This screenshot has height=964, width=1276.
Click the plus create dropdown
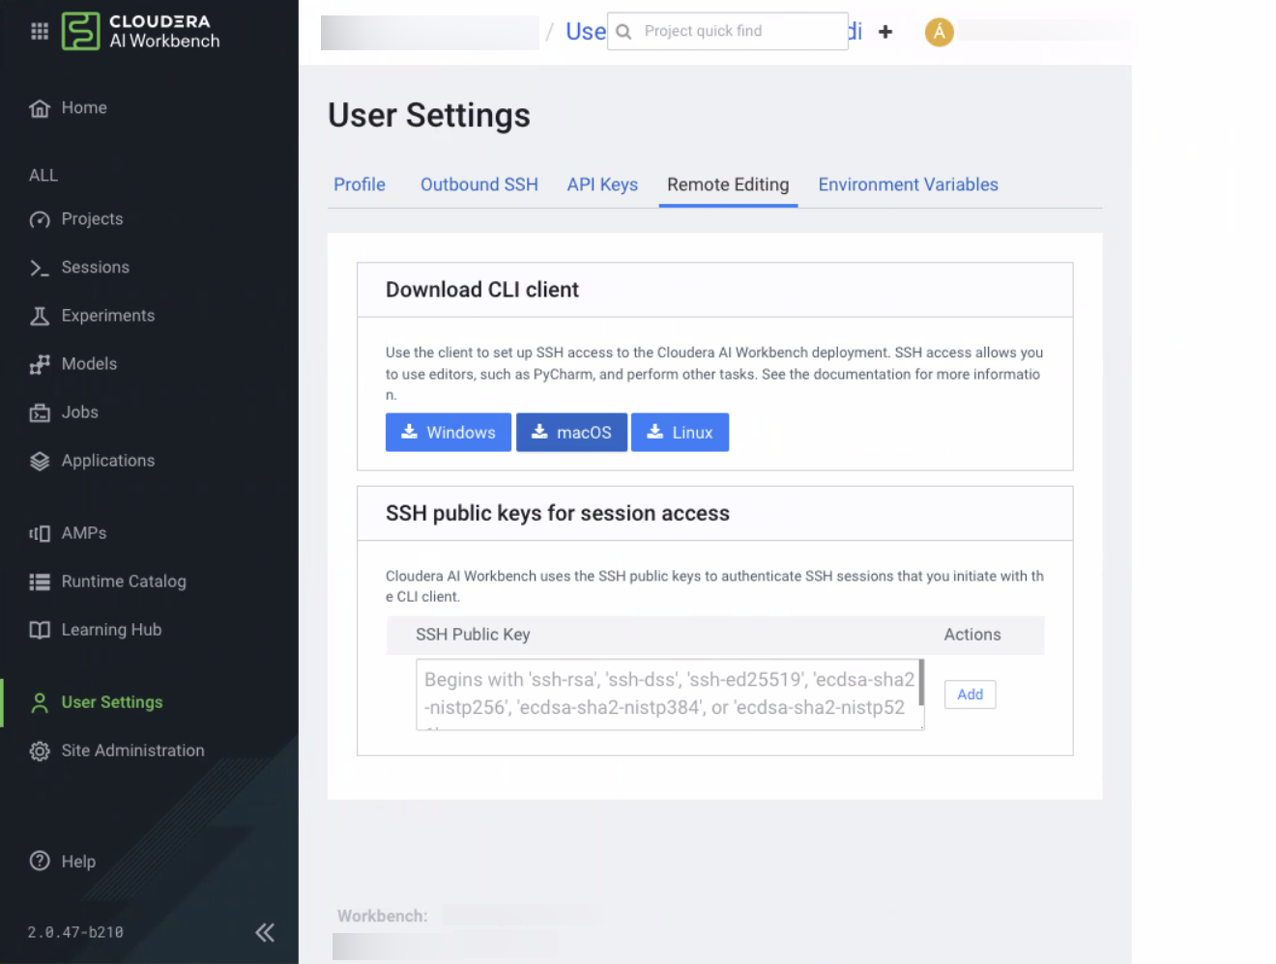pos(884,32)
